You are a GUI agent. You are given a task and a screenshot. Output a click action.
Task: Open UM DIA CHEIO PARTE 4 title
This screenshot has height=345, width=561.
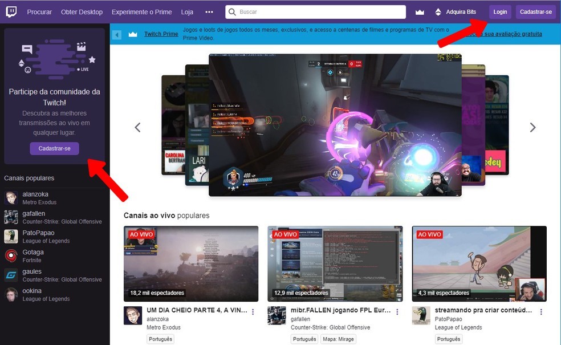(x=197, y=310)
